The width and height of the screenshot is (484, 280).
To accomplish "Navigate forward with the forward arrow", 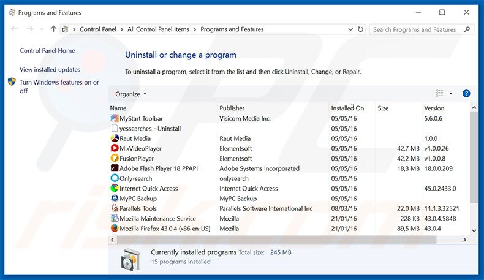I will coord(30,29).
